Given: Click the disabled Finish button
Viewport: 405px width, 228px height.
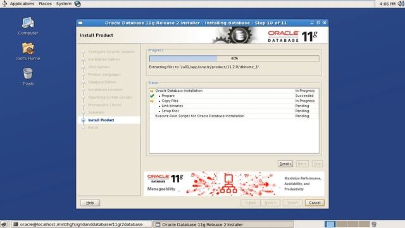Looking at the screenshot, I should pos(292,203).
